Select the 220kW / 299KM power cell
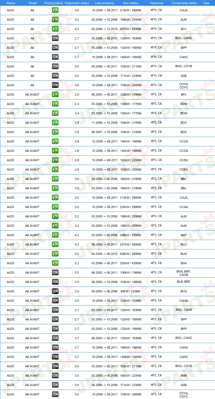Viewport: 215px width, 399px height. tap(131, 207)
